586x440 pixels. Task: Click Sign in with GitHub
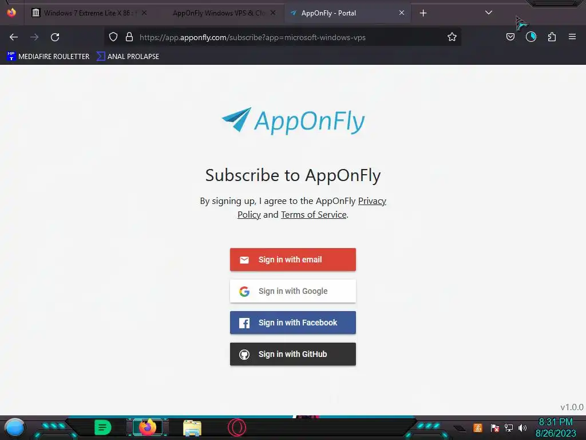(293, 354)
